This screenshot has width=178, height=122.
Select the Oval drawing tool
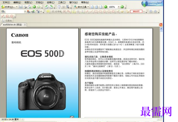(x=100, y=11)
